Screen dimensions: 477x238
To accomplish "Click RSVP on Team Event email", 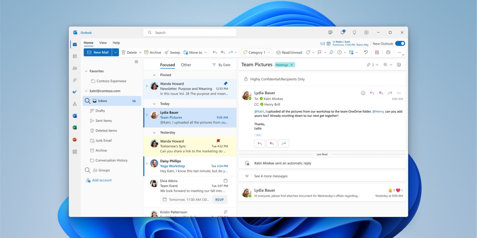I will point(219,200).
